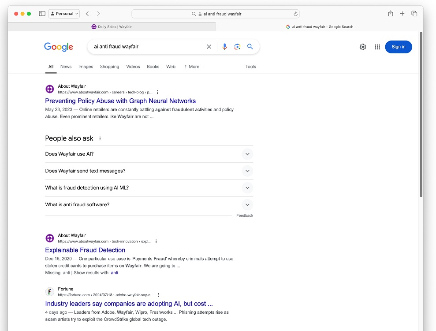
Task: Switch to Daily Sales | Wayfair tab
Action: [x=112, y=27]
